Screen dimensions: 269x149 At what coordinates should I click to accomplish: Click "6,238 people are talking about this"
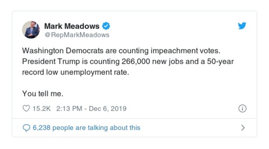coord(86,128)
